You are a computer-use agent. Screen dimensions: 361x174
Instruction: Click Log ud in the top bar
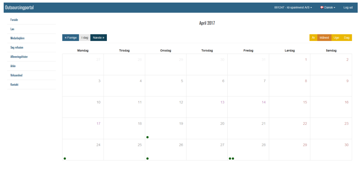click(348, 8)
